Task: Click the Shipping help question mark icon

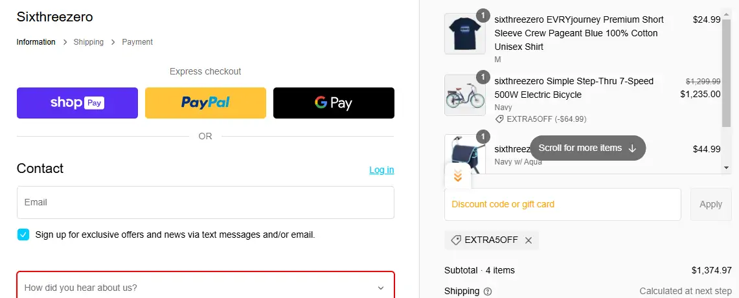Action: [x=488, y=292]
